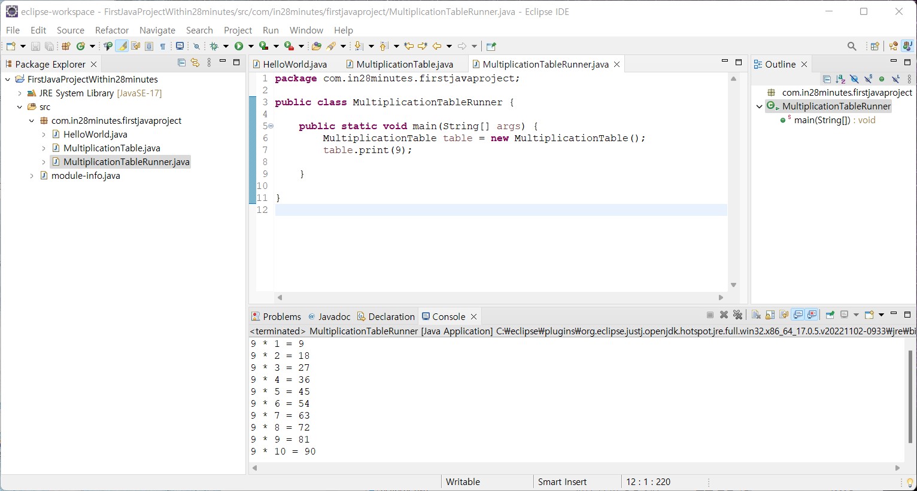Click the Pin Editor toolbar icon

click(x=491, y=46)
